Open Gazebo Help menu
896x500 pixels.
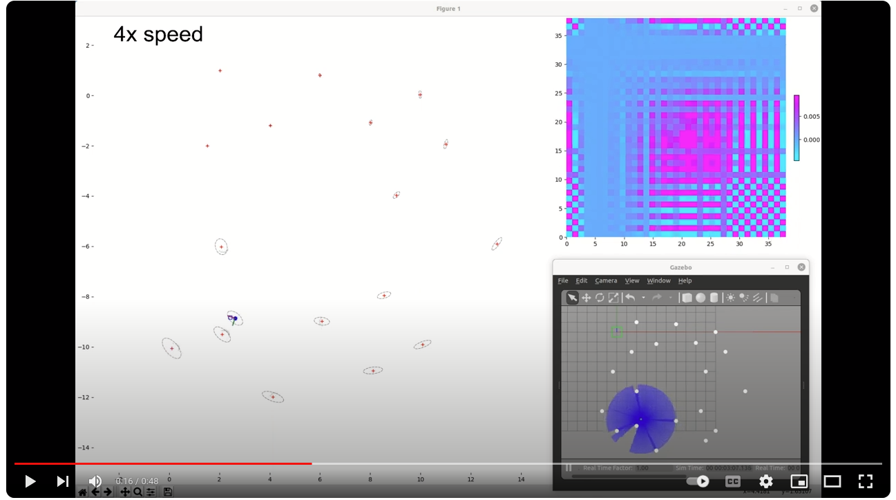(685, 281)
